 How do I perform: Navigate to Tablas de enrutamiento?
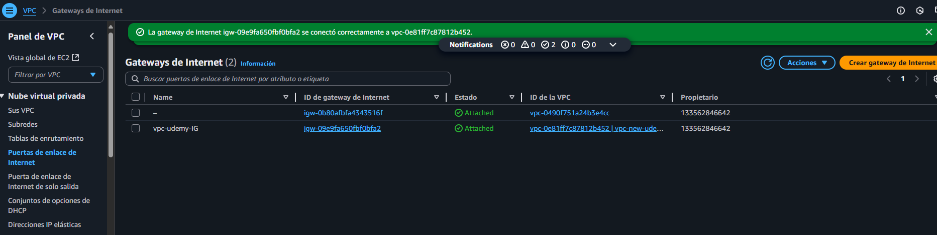click(x=46, y=138)
